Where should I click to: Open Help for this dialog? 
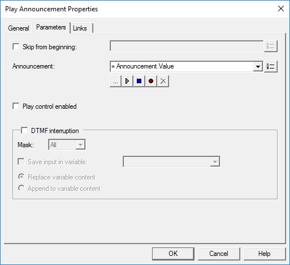click(x=265, y=254)
